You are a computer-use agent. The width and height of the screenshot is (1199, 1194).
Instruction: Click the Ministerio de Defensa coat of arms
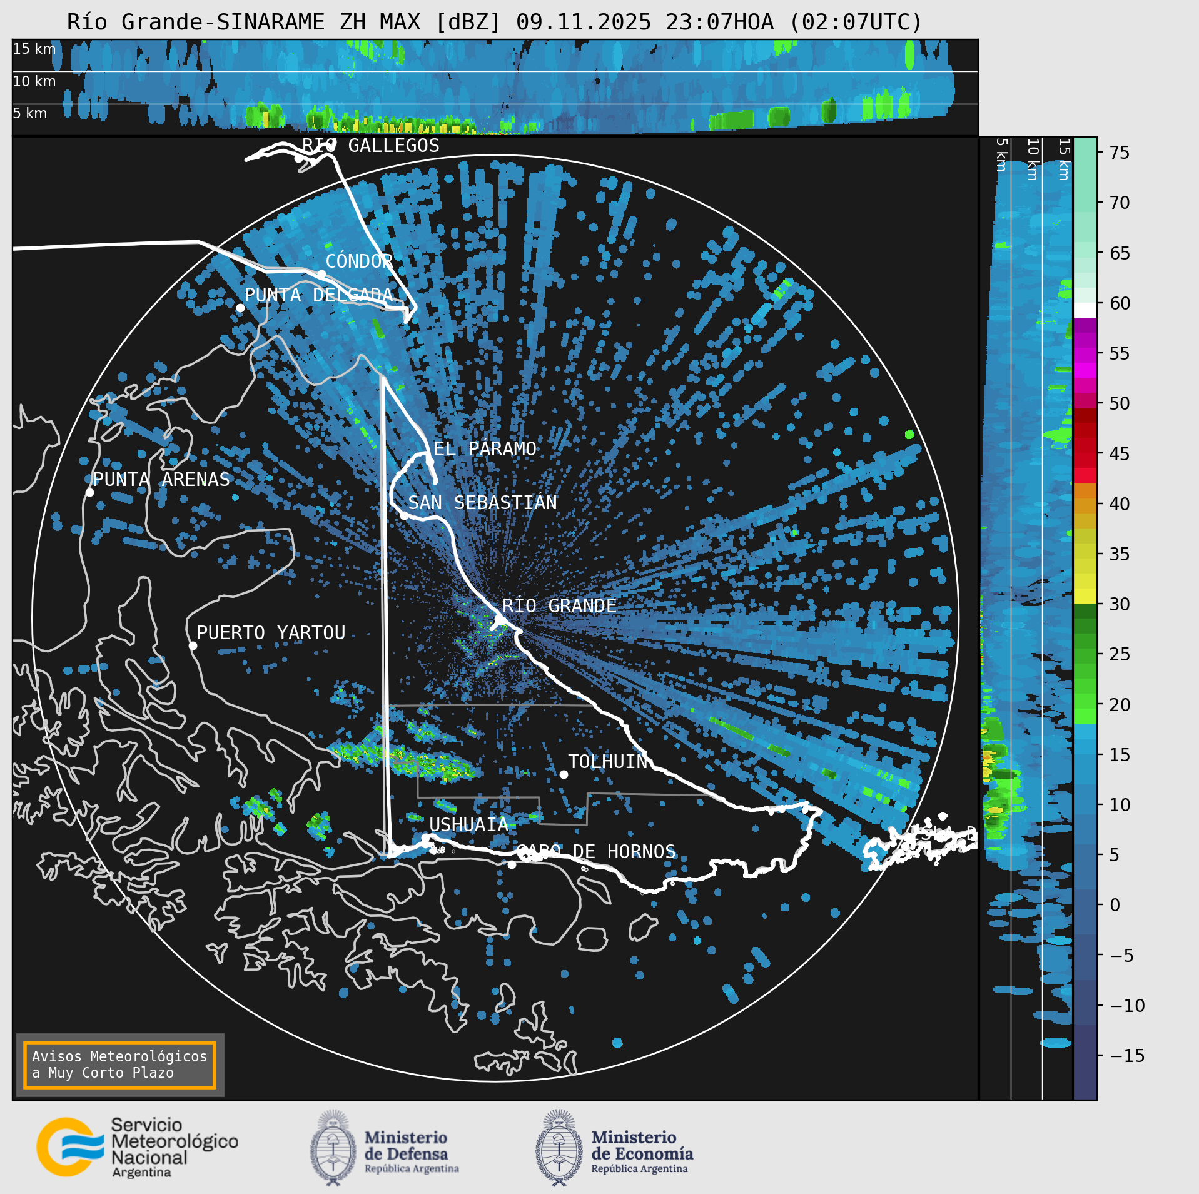pyautogui.click(x=333, y=1148)
